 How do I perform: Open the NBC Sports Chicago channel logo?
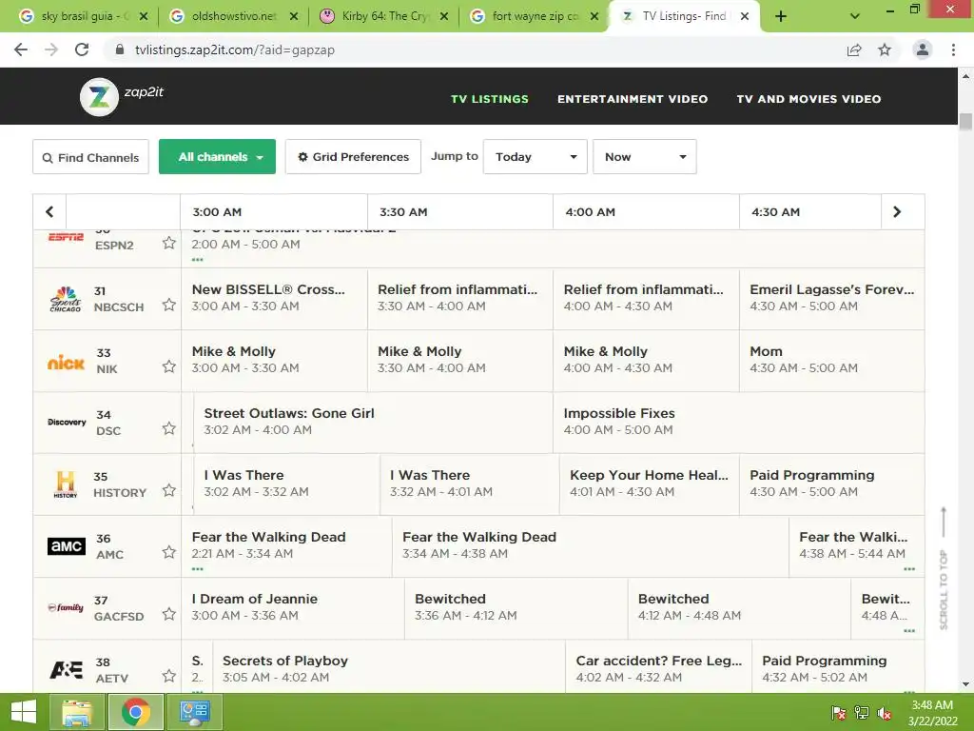point(66,299)
